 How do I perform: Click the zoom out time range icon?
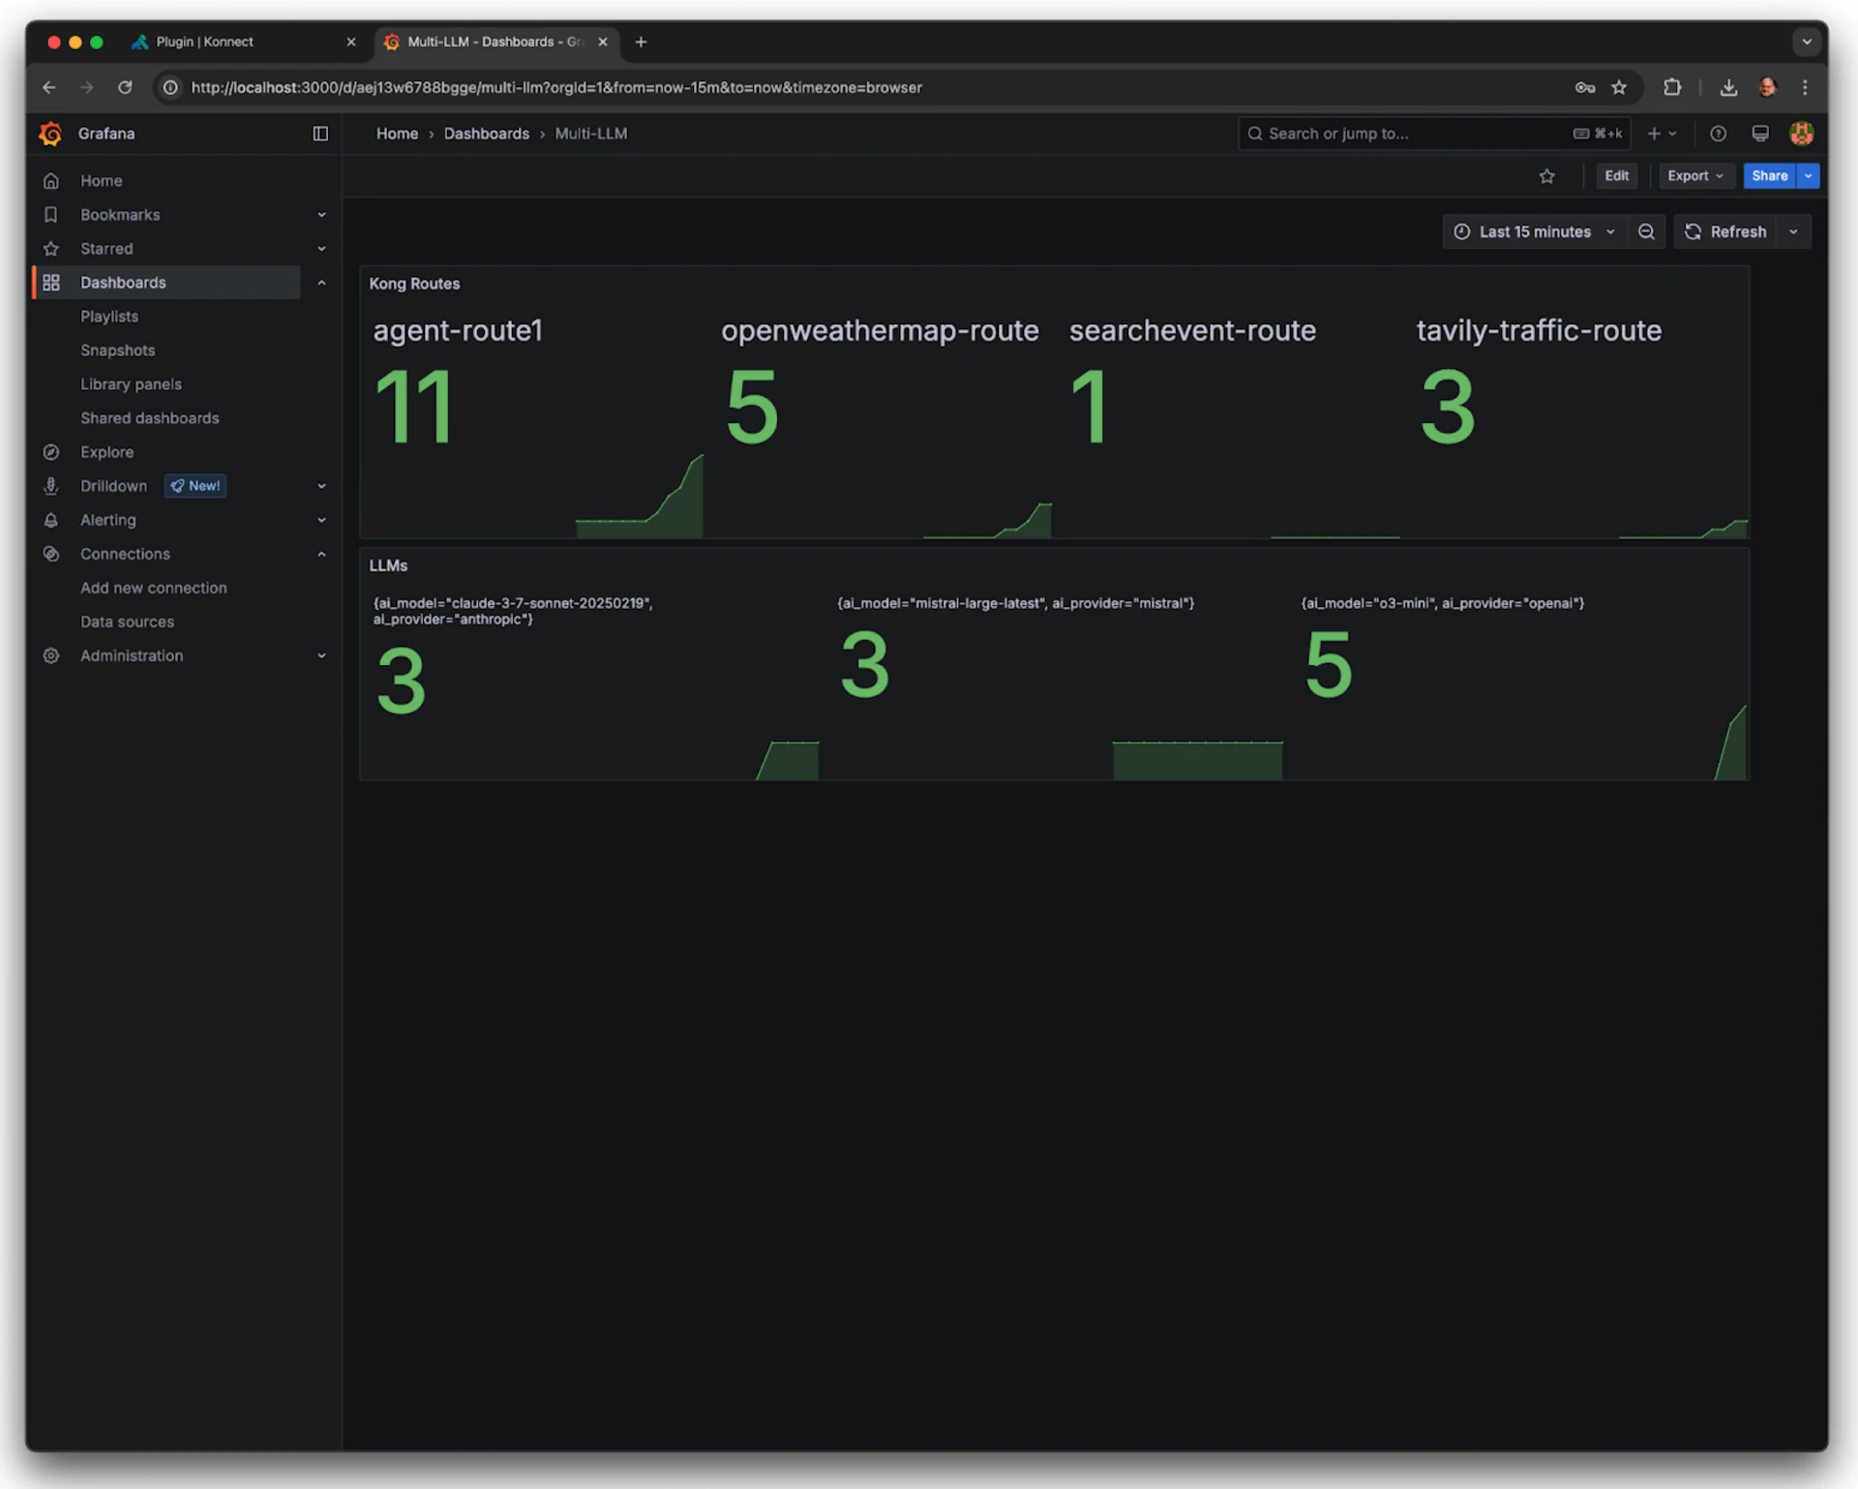click(x=1646, y=231)
